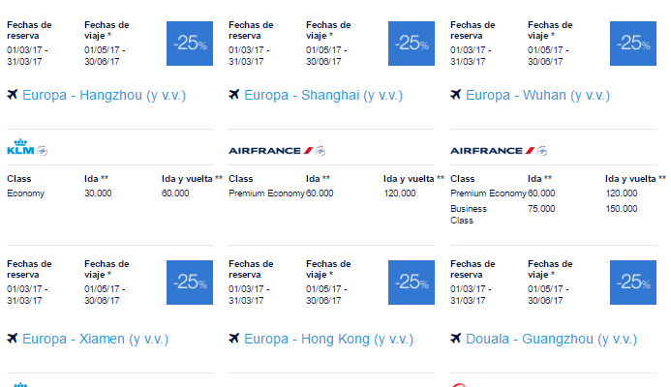The height and width of the screenshot is (387, 671).
Task: Click the -25% badge on Wuhan offer
Action: pyautogui.click(x=633, y=44)
